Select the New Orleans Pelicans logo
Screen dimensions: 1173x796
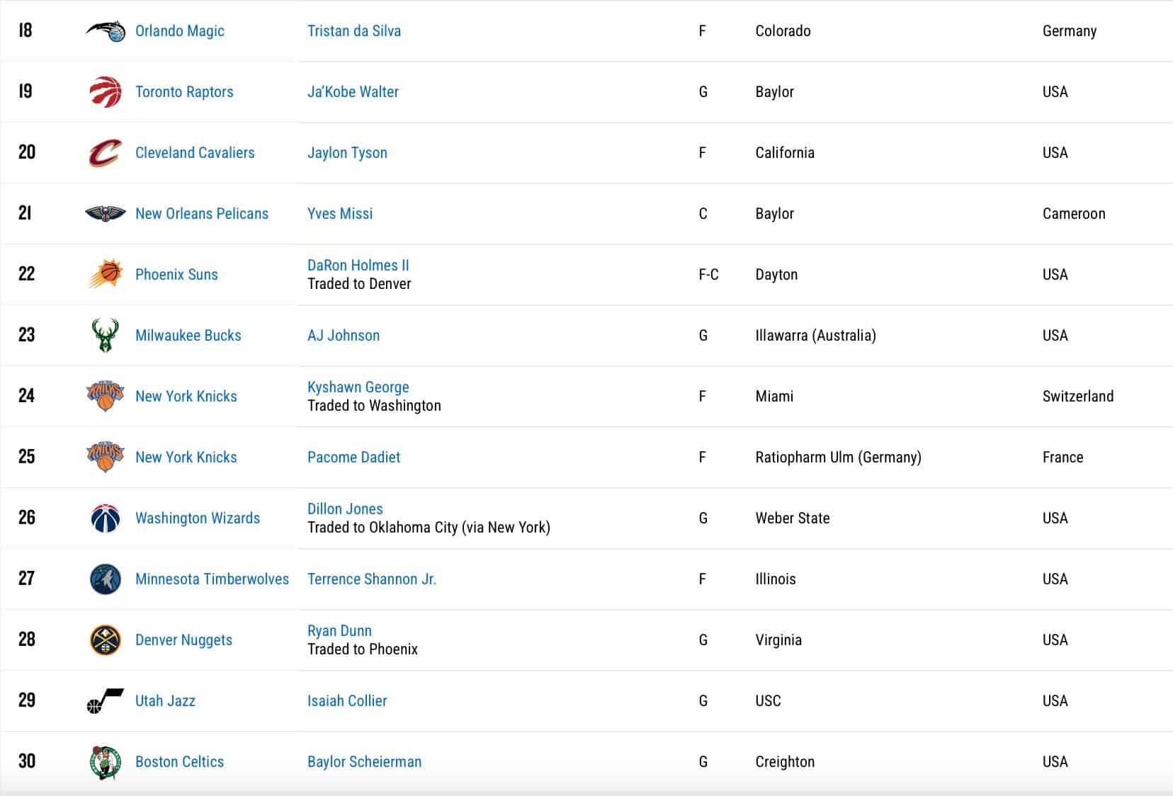coord(105,214)
